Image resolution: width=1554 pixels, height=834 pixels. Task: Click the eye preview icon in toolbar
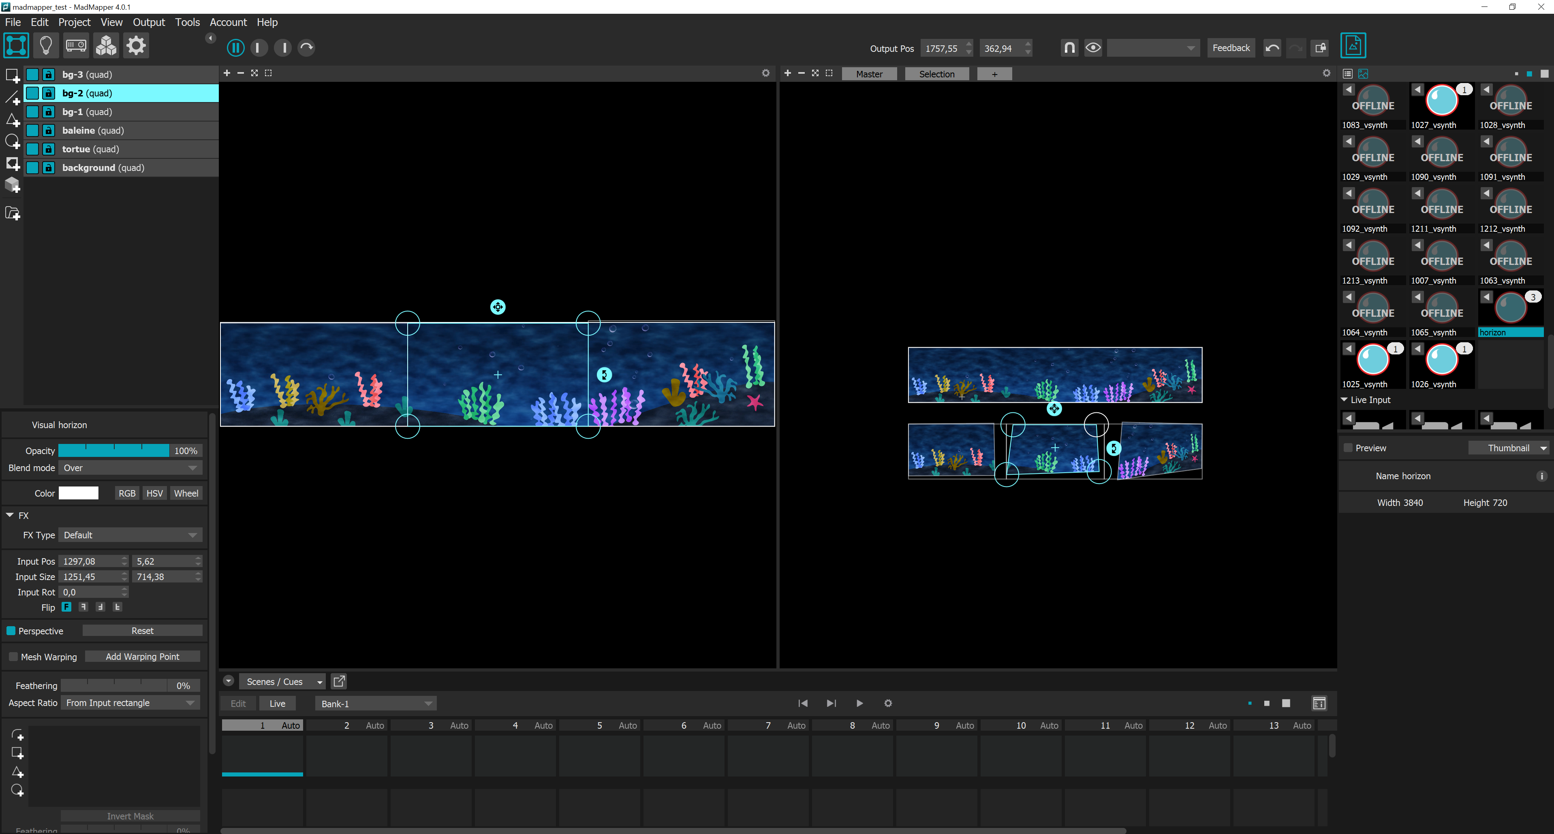click(1092, 48)
